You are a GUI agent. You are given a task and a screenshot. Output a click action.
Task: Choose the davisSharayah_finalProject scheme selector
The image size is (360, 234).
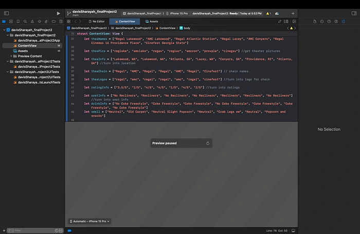(x=143, y=13)
